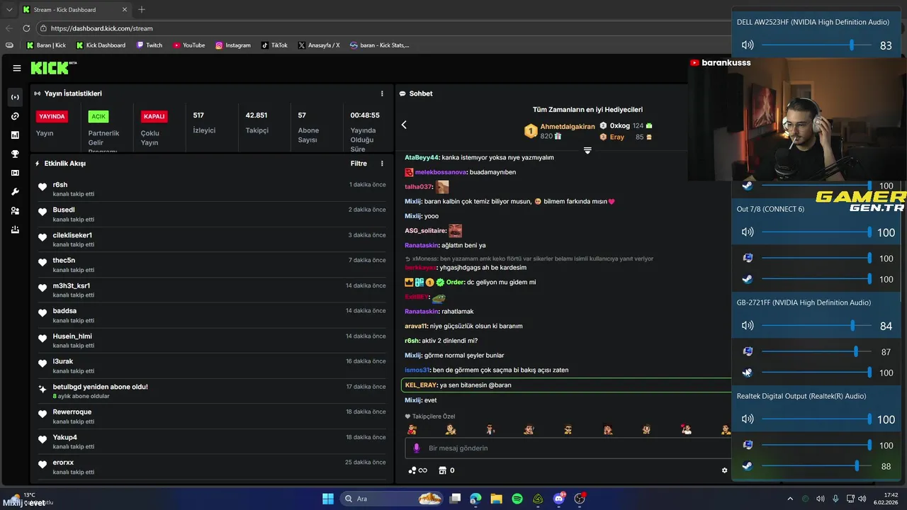This screenshot has height=510, width=907.
Task: Open the Anasayfa / X bookmark
Action: [x=319, y=45]
